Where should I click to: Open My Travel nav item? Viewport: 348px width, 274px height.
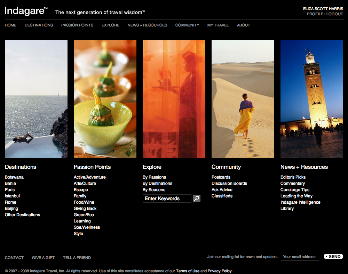(x=218, y=25)
